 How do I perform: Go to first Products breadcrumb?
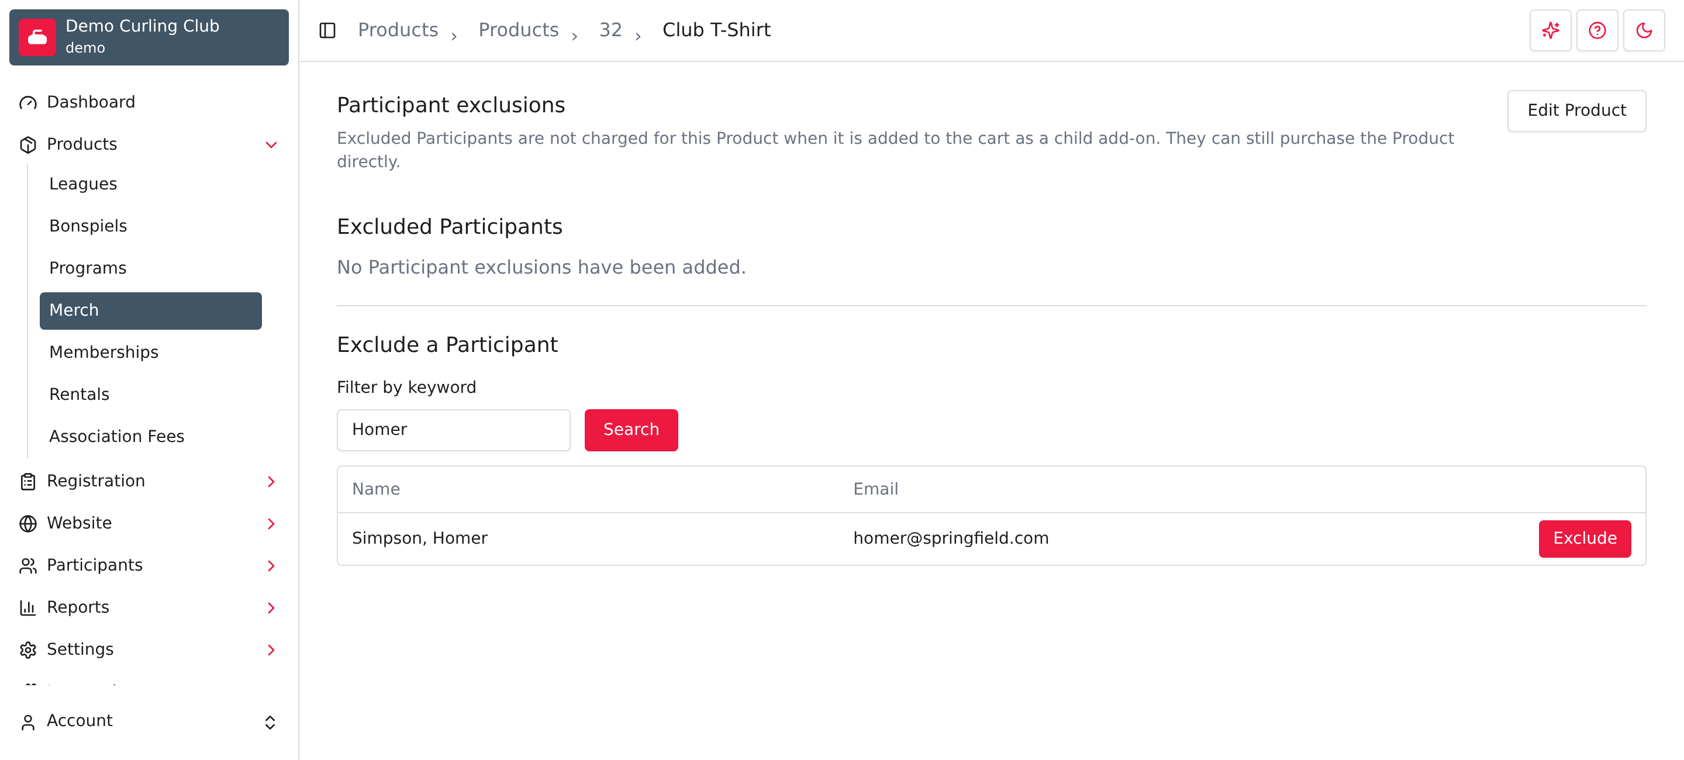[398, 30]
